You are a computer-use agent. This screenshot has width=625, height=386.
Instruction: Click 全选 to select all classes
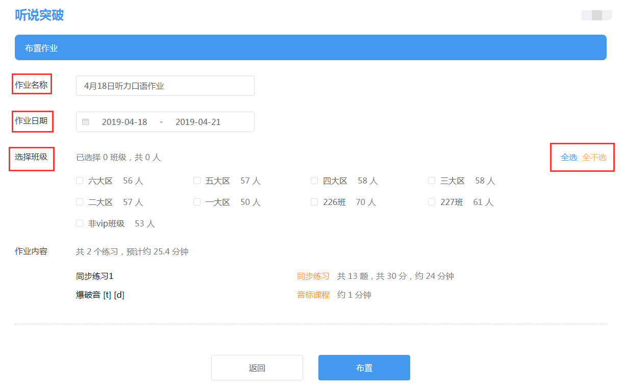pos(569,157)
